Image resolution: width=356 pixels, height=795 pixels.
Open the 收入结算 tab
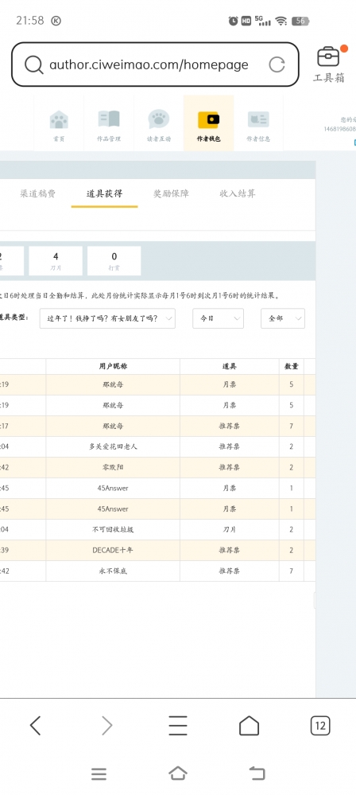[238, 193]
